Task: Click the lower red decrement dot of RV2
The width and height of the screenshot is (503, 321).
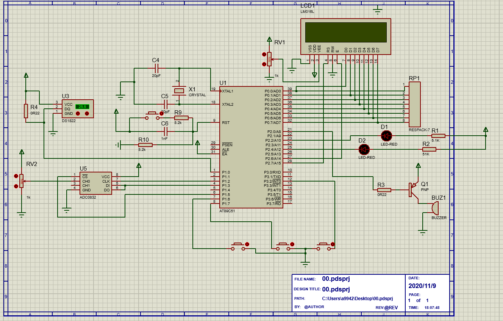Action: click(16, 186)
